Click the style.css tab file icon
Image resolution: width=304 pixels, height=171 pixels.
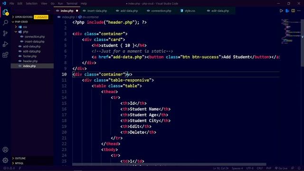click(x=181, y=11)
